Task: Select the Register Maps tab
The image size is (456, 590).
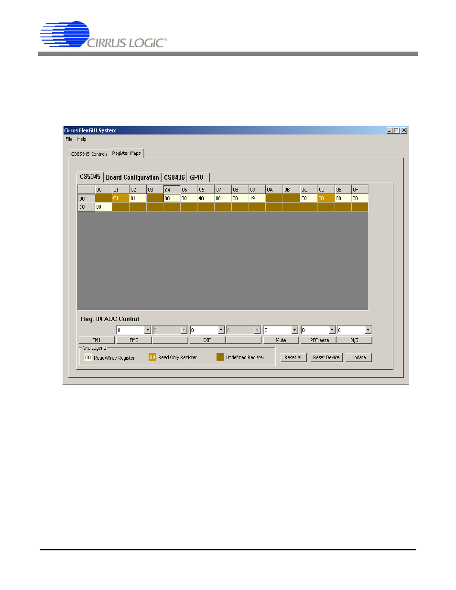Action: 127,153
